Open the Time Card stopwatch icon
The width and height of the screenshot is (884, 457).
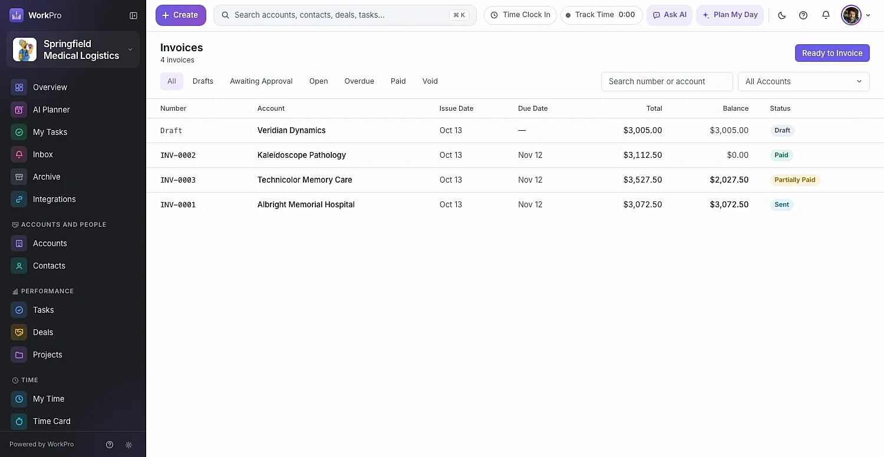click(x=19, y=421)
